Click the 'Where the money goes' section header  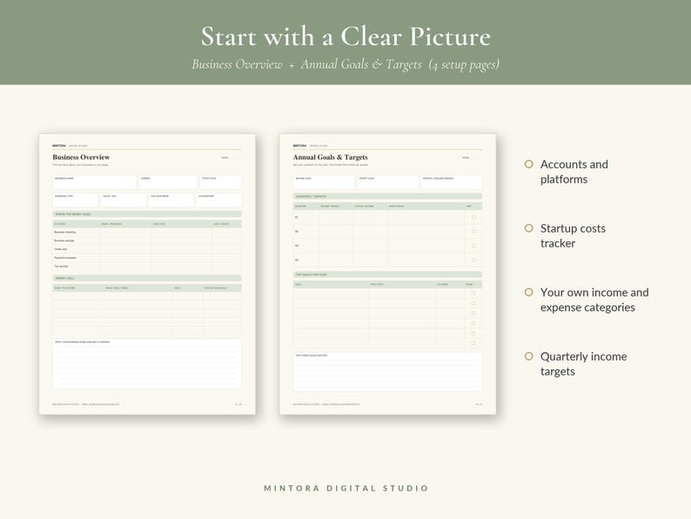tap(147, 214)
